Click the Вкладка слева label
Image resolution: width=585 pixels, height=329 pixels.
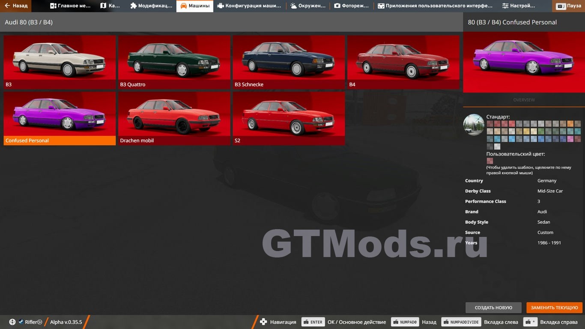pos(501,322)
